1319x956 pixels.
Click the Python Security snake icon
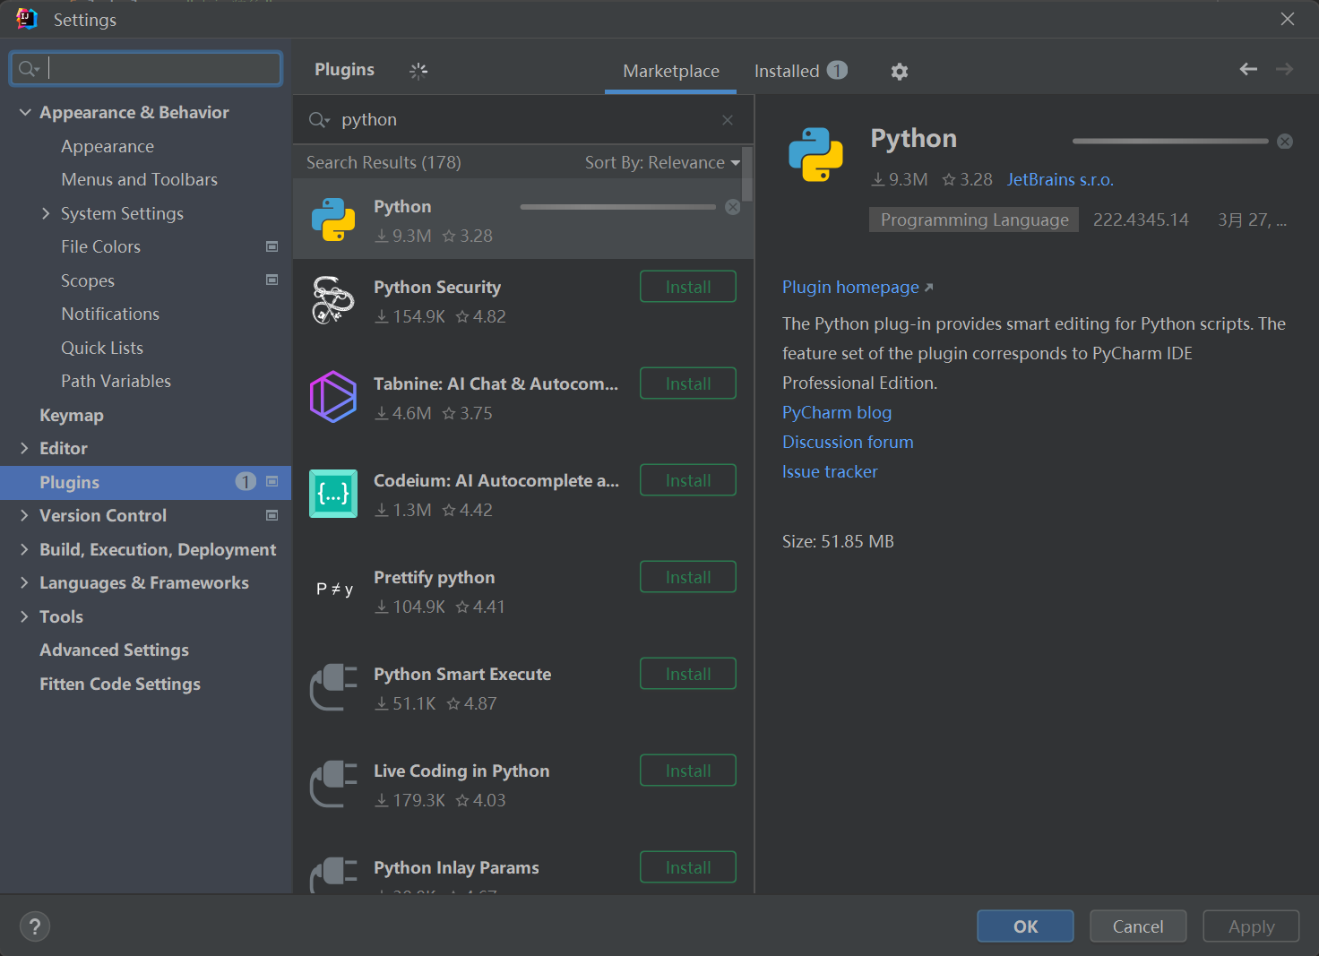(333, 300)
